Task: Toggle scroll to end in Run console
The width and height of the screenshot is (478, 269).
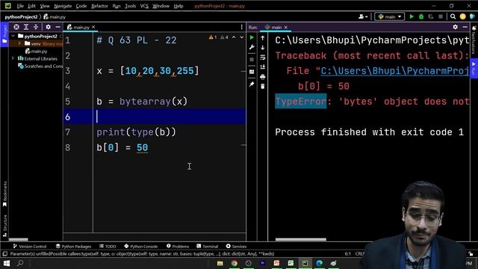Action: (262, 67)
